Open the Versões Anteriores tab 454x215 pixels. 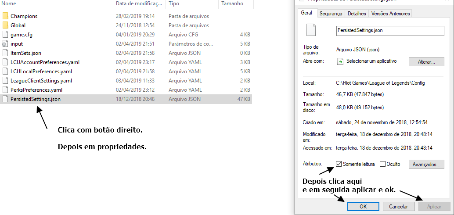391,14
